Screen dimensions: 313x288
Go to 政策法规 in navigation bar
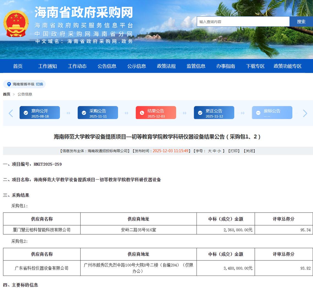point(166,66)
